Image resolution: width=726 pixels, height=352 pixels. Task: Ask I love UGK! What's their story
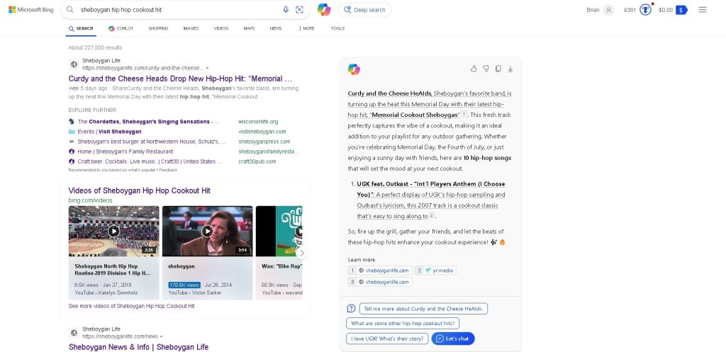pyautogui.click(x=387, y=339)
